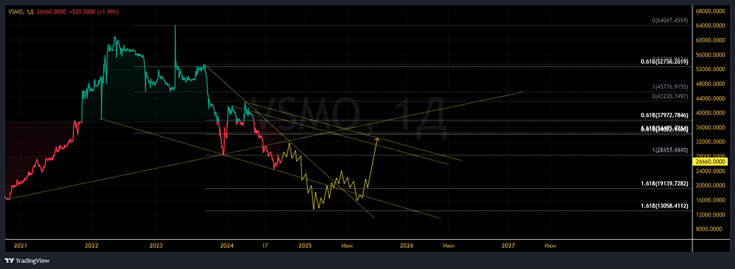Click the 2022 label on the time axis
This screenshot has height=269, width=735.
91,245
